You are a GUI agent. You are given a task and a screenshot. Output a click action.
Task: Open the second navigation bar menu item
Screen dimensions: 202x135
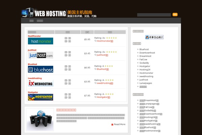click(x=40, y=21)
